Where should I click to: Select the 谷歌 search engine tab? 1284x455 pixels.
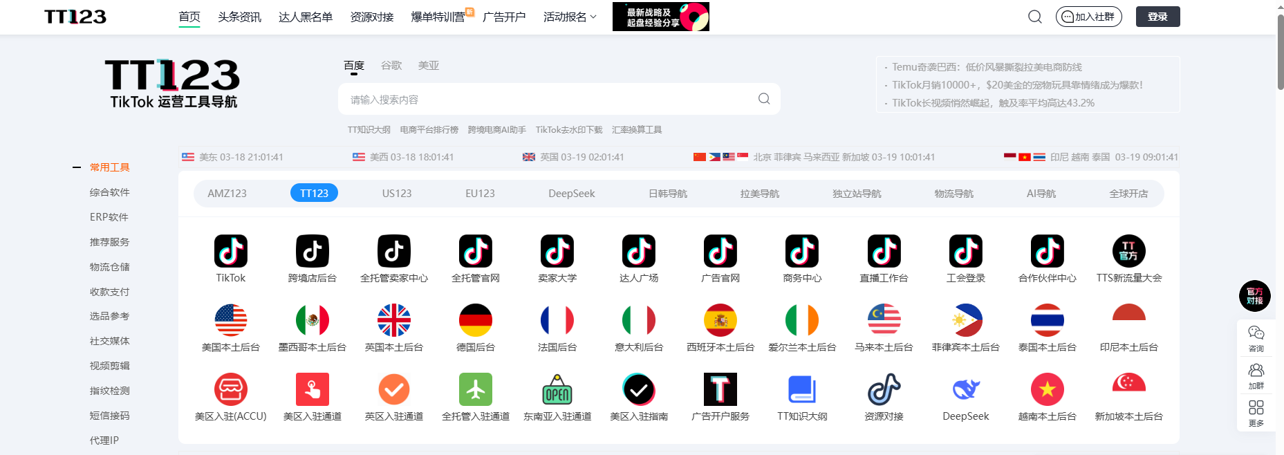391,65
